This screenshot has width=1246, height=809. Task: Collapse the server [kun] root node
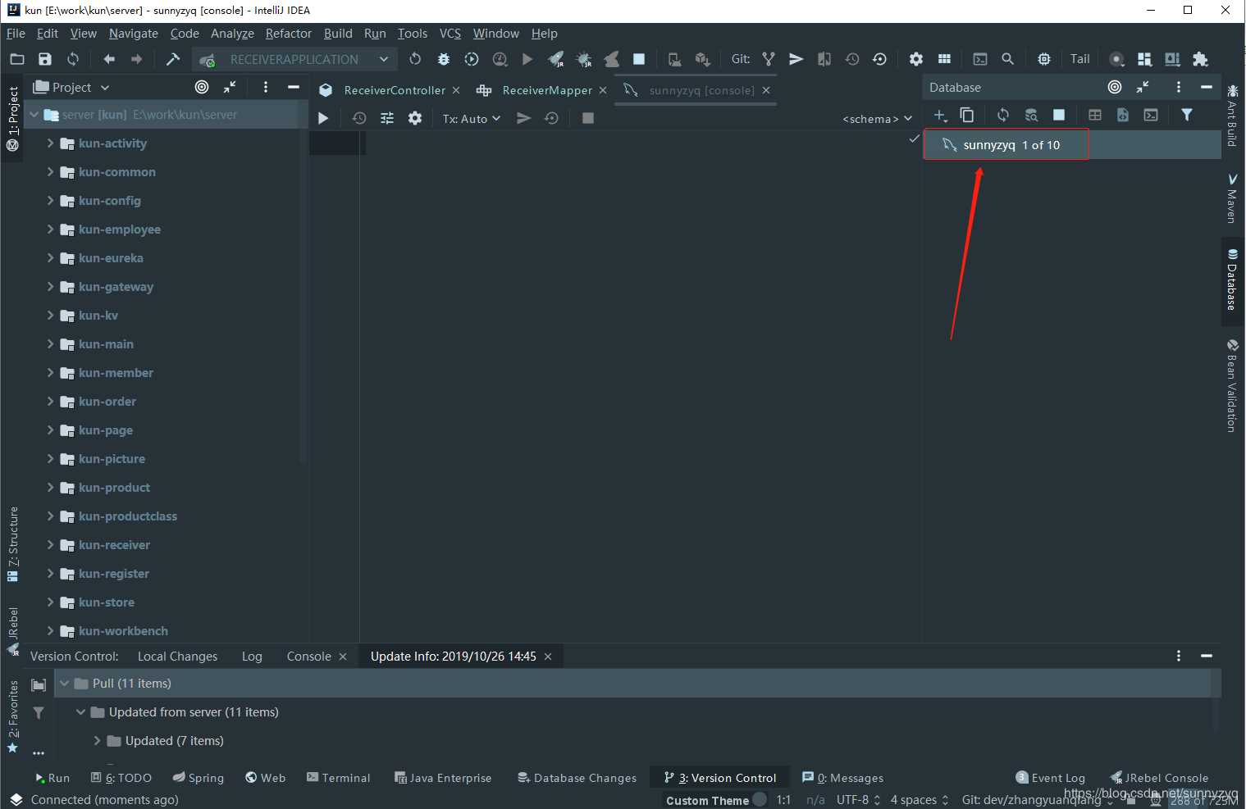tap(34, 115)
